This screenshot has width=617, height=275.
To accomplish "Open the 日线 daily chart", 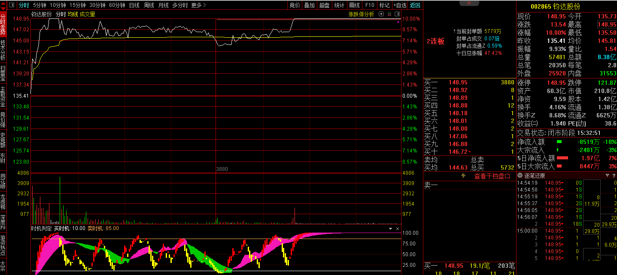I will 134,5.
